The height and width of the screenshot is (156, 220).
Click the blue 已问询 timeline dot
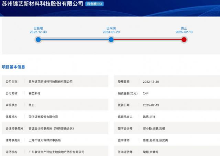pos(111,40)
